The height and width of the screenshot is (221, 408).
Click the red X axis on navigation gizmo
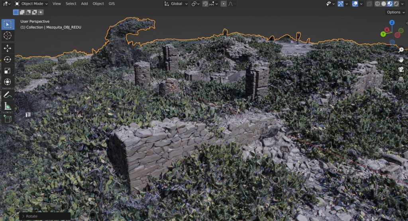click(387, 30)
